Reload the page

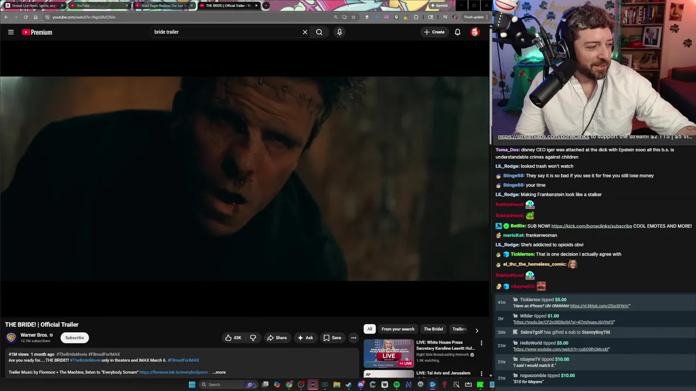click(26, 17)
